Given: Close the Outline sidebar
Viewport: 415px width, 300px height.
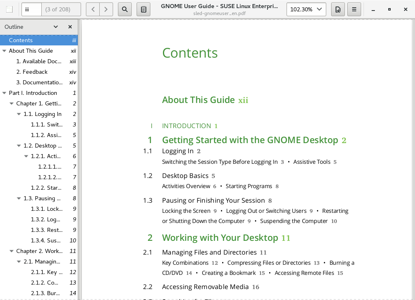Looking at the screenshot, I should tap(70, 27).
